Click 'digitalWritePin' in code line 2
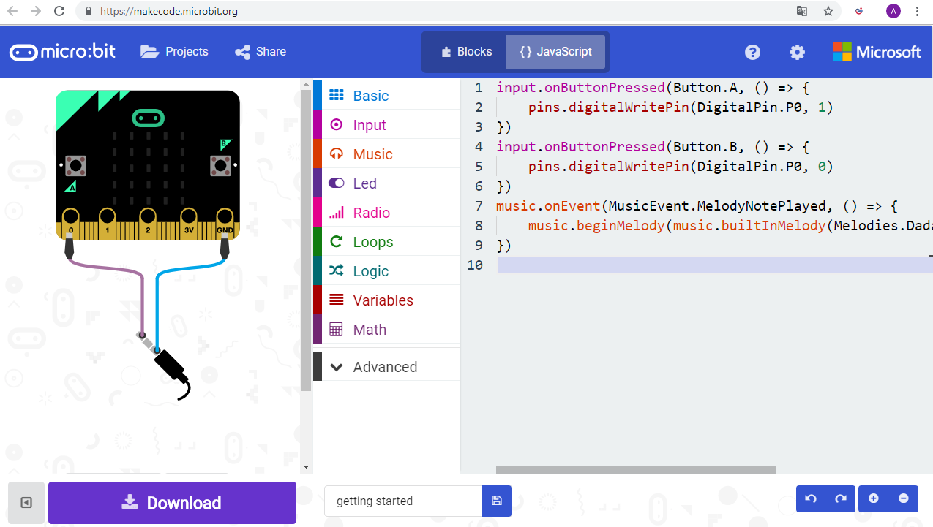 point(629,107)
